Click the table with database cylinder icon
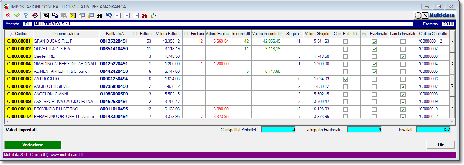464x165 pixels. 91,15
